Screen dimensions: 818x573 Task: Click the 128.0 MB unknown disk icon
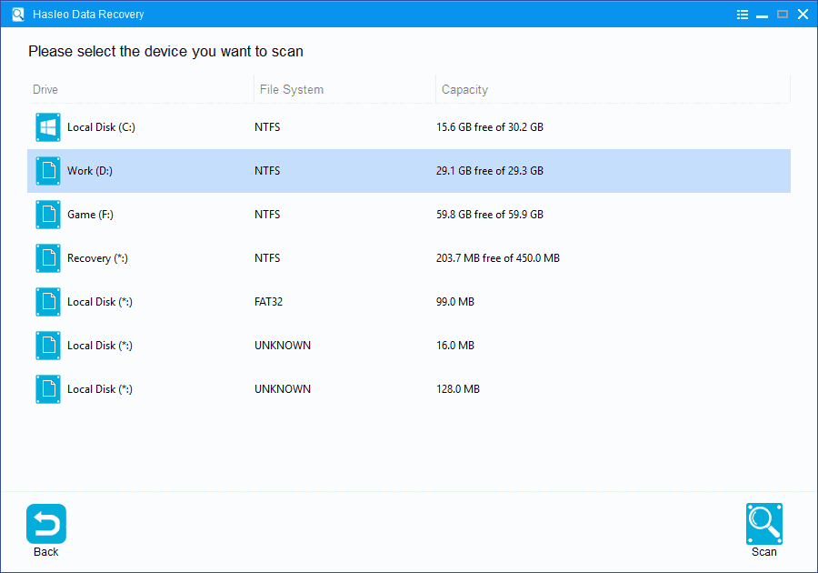pos(47,388)
